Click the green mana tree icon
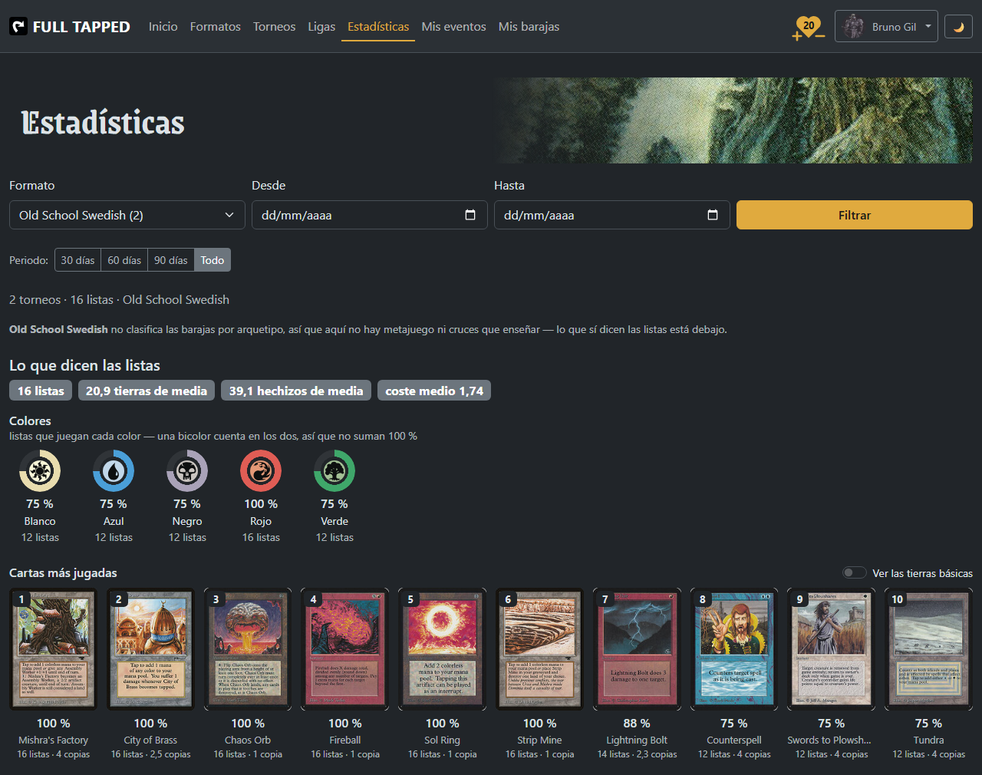 (x=334, y=470)
